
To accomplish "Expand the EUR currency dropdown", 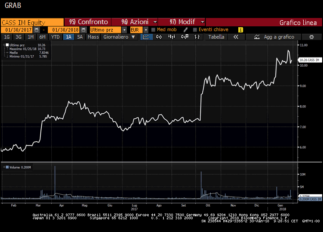I will pyautogui.click(x=145, y=29).
